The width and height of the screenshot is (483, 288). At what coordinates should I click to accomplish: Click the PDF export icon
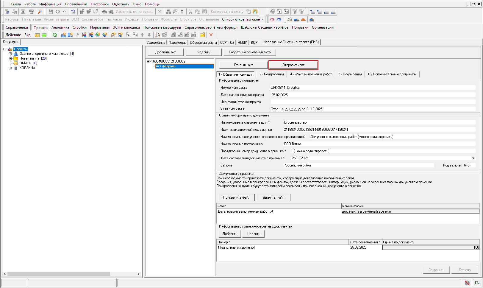point(31,12)
